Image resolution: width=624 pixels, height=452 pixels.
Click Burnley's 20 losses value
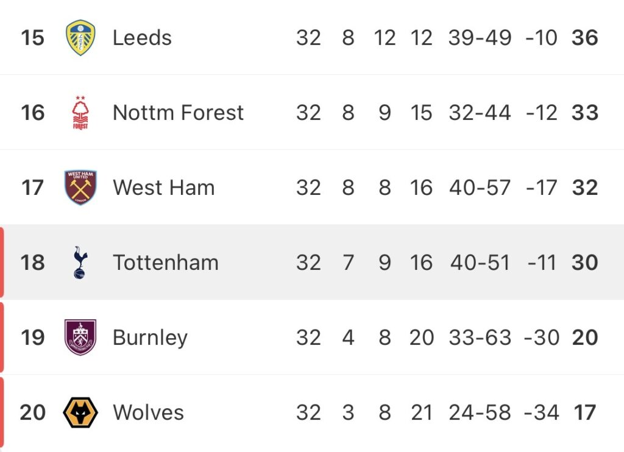pos(421,337)
